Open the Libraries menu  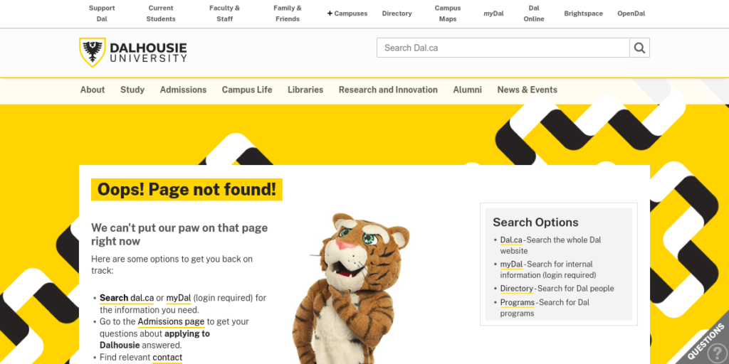click(x=305, y=90)
